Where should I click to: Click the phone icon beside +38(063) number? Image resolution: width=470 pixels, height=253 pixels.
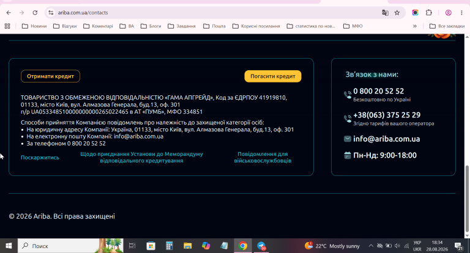[x=348, y=119]
